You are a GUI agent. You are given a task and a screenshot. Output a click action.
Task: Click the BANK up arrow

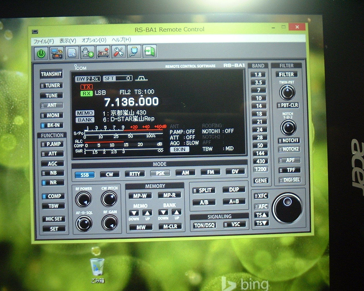[x=177, y=212]
